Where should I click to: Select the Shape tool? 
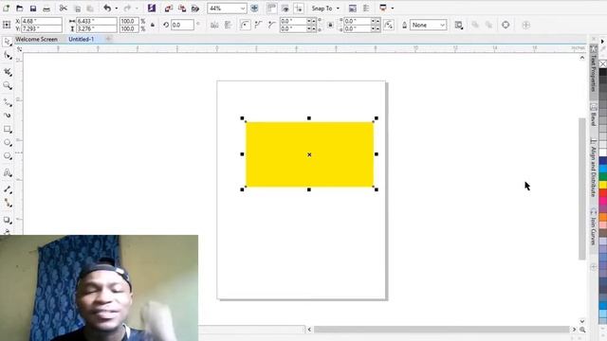[x=8, y=56]
